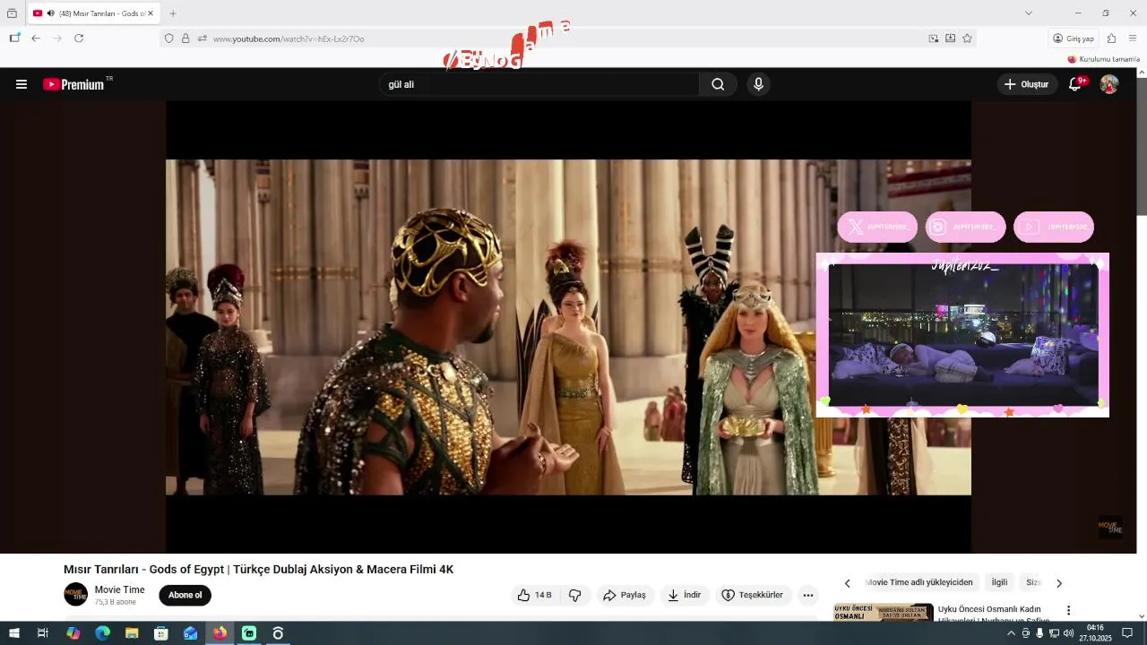Open the clock showing 04:16
Image resolution: width=1147 pixels, height=645 pixels.
point(1095,633)
